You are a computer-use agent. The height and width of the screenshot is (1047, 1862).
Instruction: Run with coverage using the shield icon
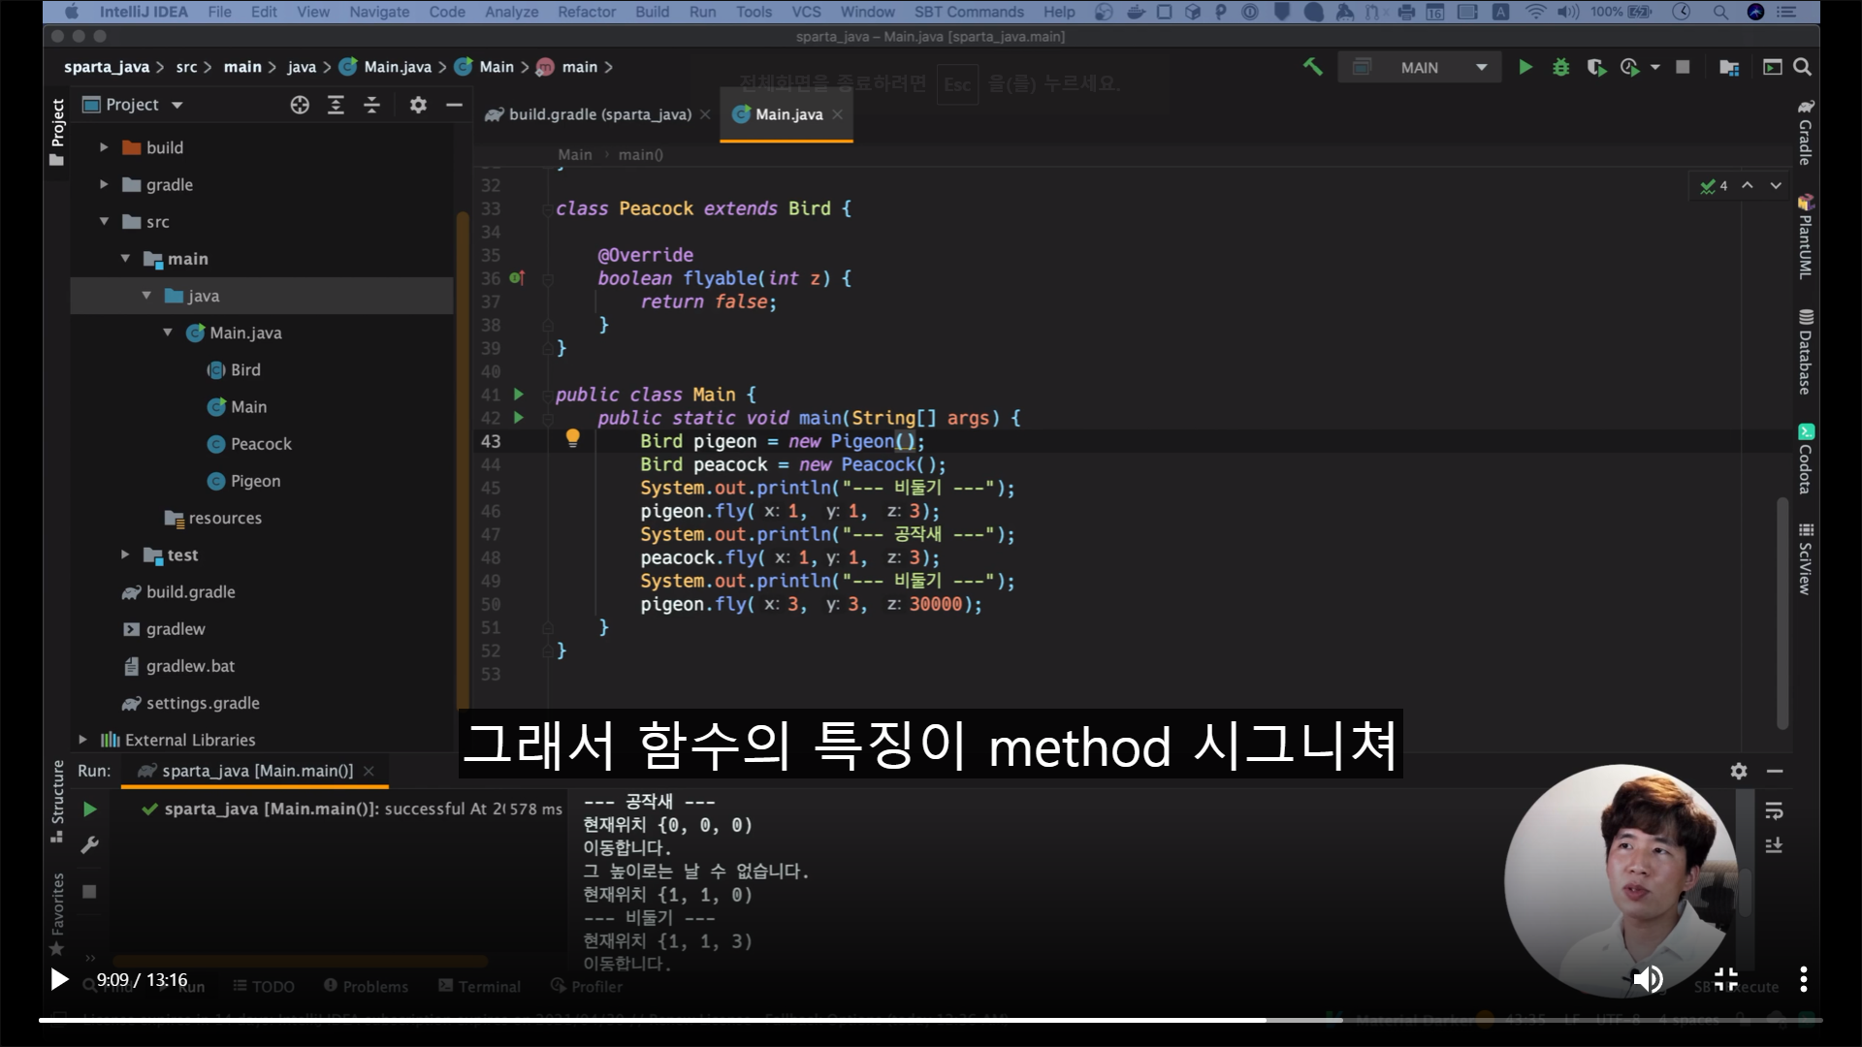(x=1596, y=67)
